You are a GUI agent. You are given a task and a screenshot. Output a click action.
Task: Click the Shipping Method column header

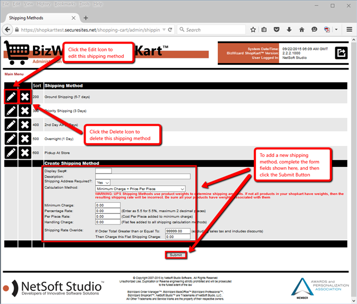pyautogui.click(x=64, y=86)
